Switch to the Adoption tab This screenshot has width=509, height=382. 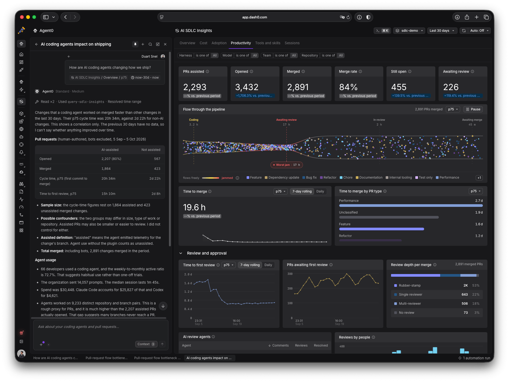[219, 43]
